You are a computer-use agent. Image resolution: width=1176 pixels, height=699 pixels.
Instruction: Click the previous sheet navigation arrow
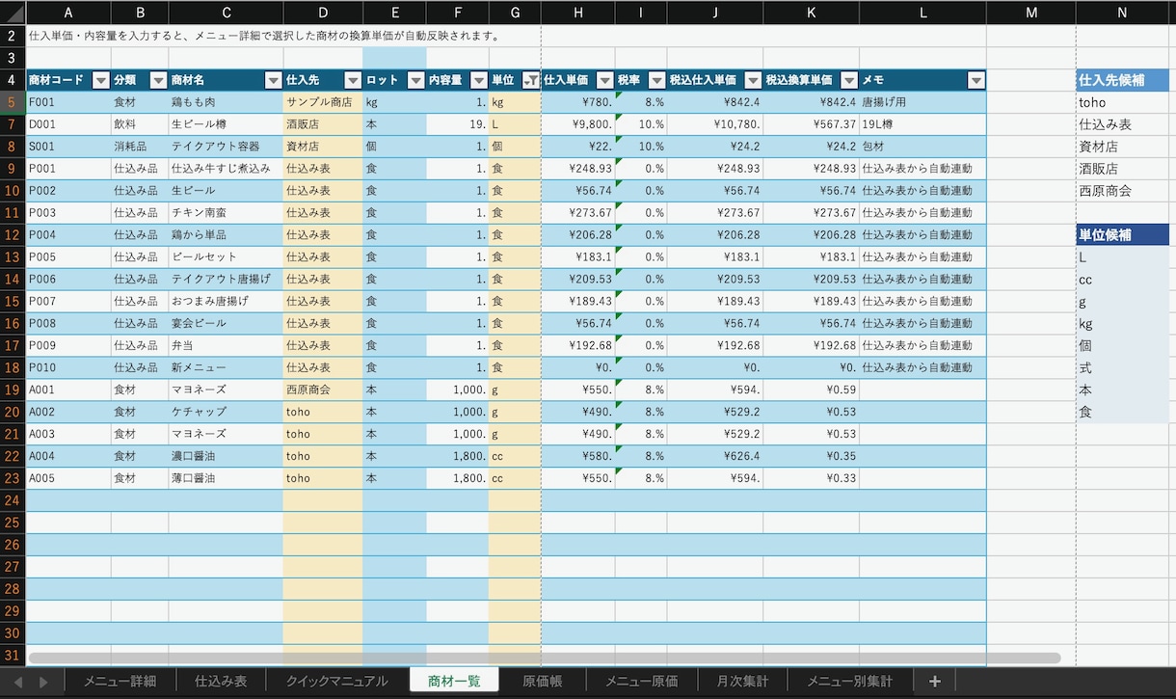click(17, 682)
